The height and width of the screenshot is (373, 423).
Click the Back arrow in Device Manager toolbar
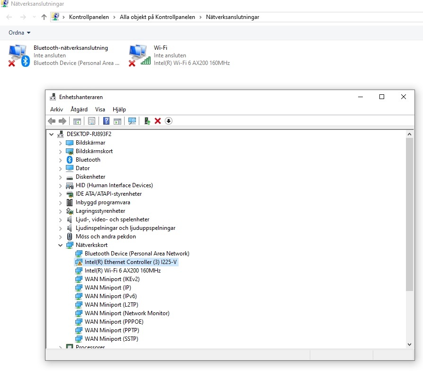(x=52, y=121)
